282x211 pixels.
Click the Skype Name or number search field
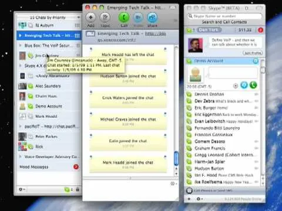tap(224, 16)
